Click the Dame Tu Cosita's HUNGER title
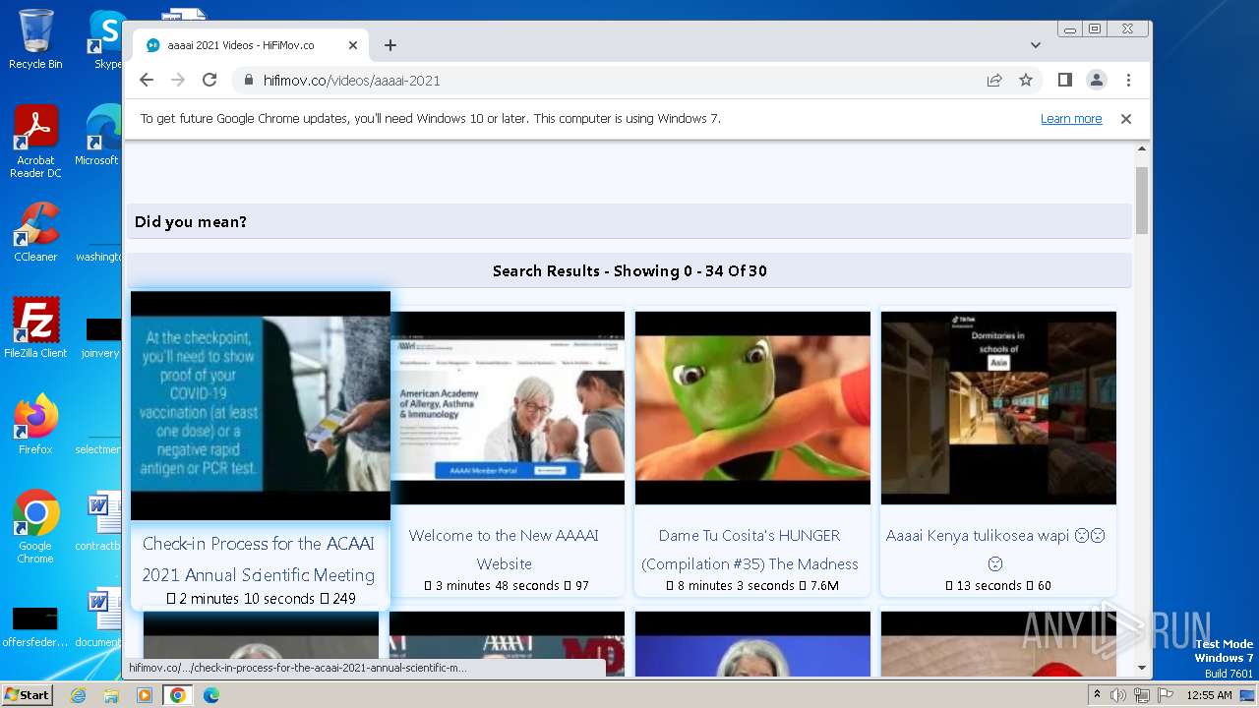This screenshot has width=1259, height=708. click(749, 550)
